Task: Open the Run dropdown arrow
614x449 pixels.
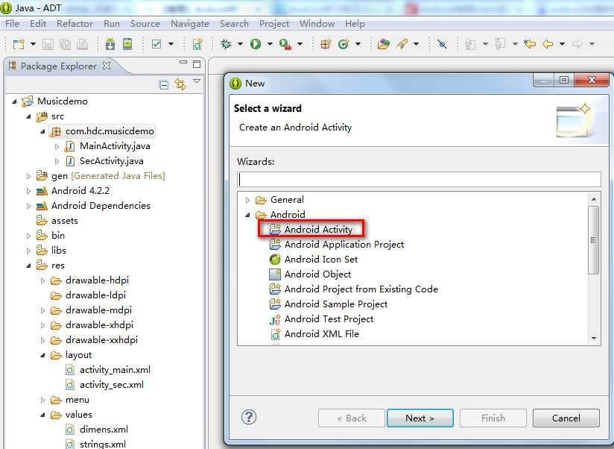Action: [x=270, y=44]
